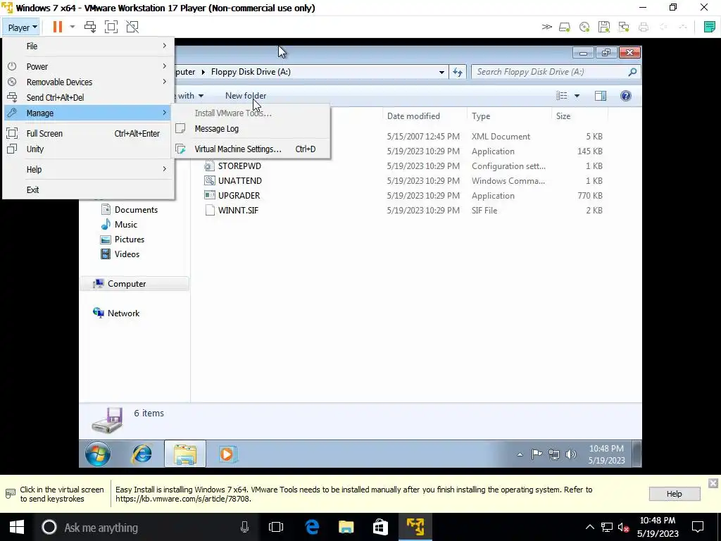Click the blue Explorer help icon

(625, 96)
